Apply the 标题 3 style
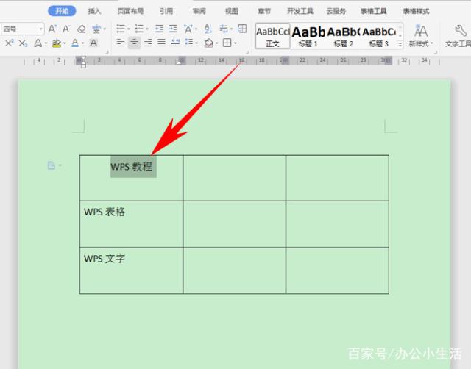 tap(379, 36)
